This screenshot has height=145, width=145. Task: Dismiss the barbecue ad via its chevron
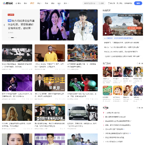pyautogui.click(x=97, y=69)
